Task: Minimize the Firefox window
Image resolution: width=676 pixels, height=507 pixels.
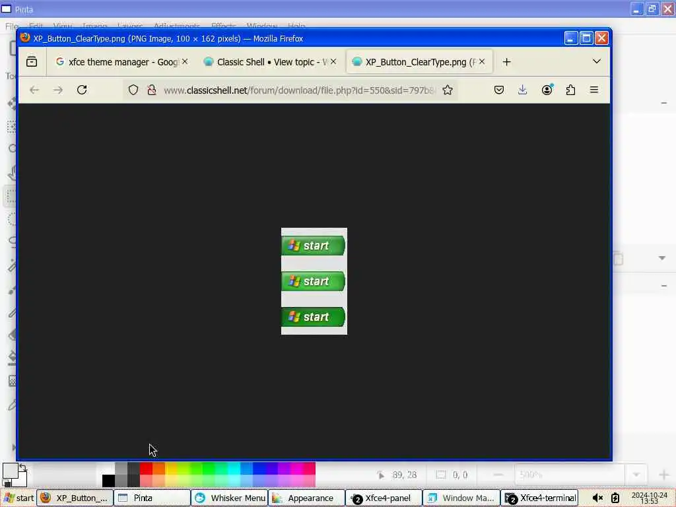Action: 571,38
